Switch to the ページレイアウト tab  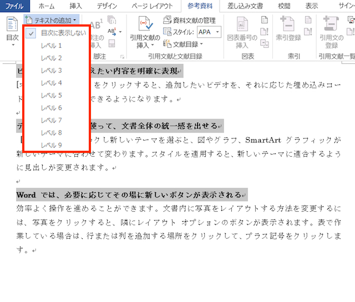click(152, 6)
